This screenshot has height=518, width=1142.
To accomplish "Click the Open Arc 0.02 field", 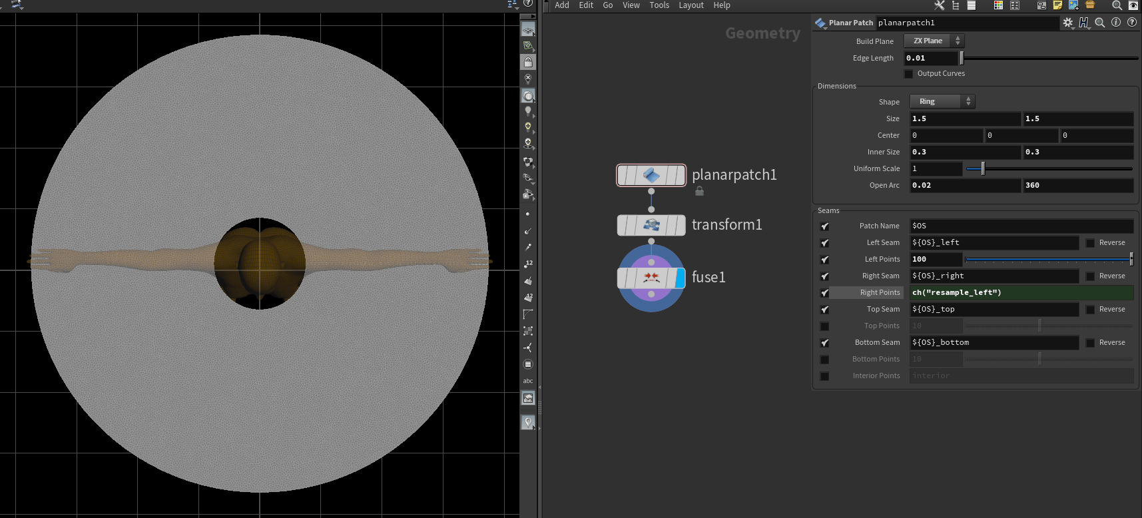I will [x=965, y=186].
